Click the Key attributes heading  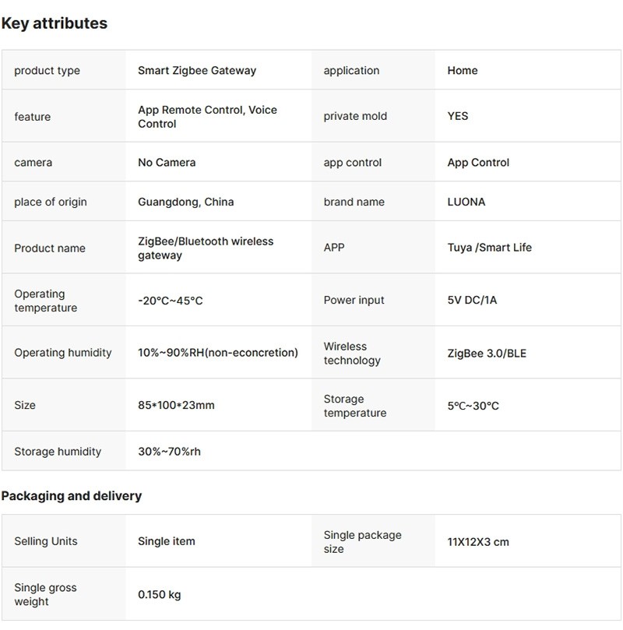click(54, 23)
